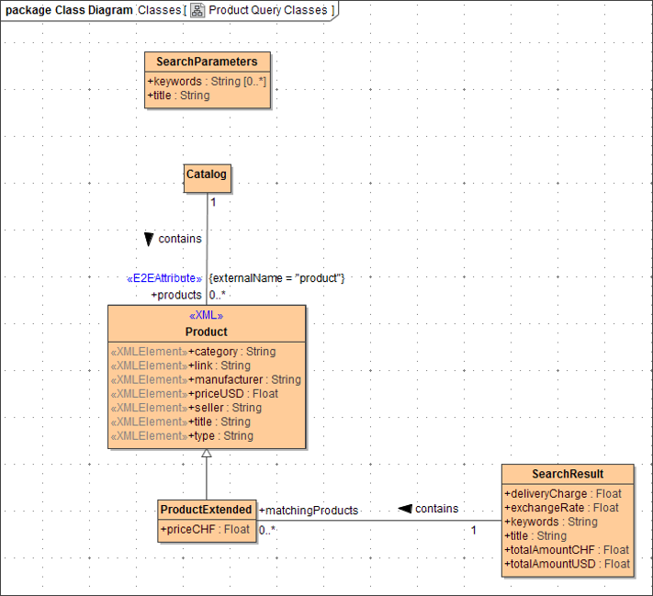Click the +priceCHF : Float attribute
653x596 pixels.
coord(206,529)
